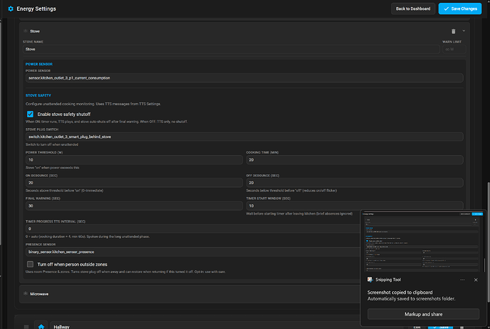The height and width of the screenshot is (329, 490).
Task: Click the icon beside Microwave header
Action: click(26, 293)
